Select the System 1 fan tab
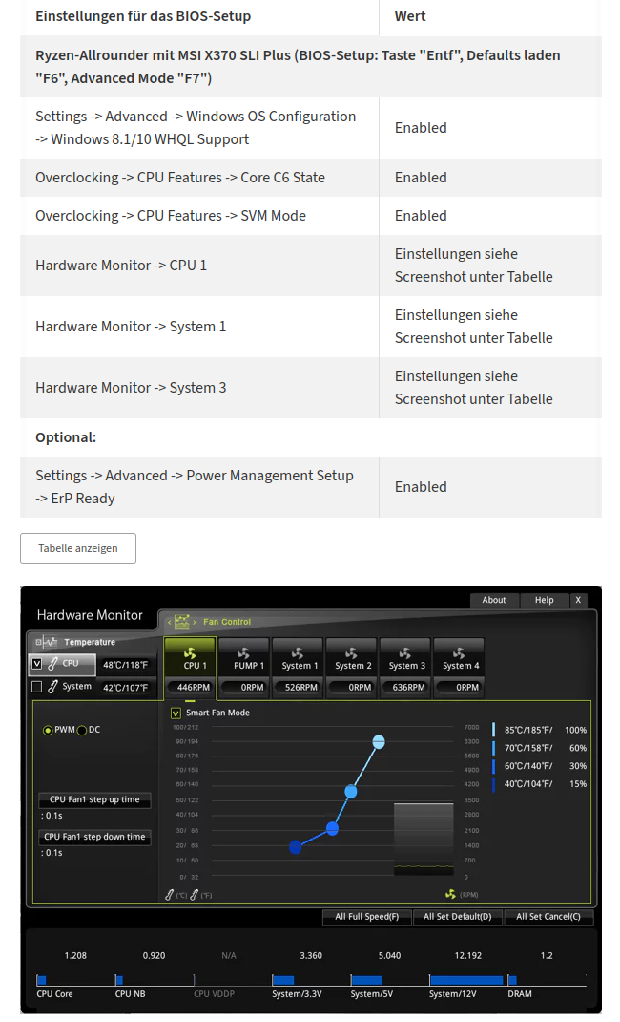The image size is (620, 1022). tap(298, 657)
